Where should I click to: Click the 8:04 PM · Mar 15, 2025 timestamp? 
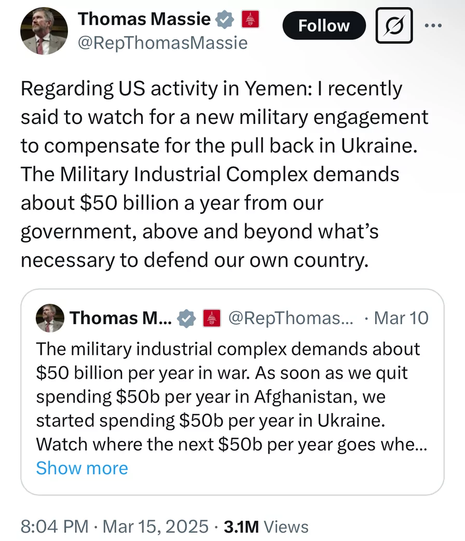pyautogui.click(x=114, y=526)
